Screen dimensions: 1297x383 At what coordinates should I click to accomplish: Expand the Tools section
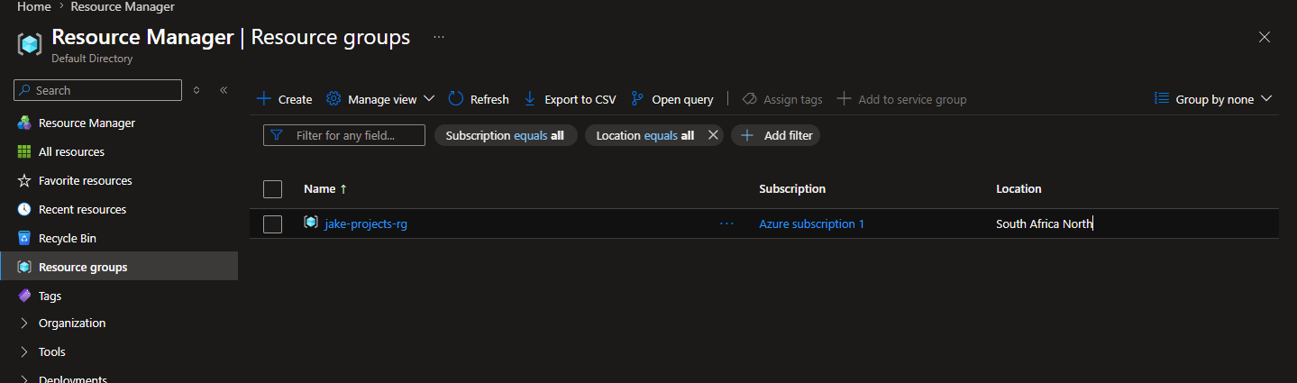(x=51, y=351)
